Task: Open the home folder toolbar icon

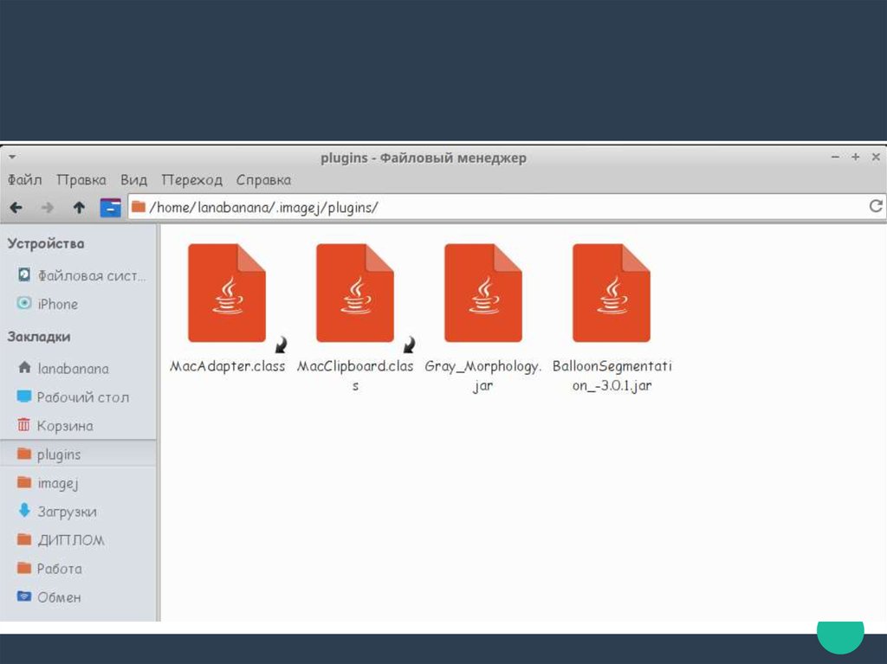Action: [110, 208]
